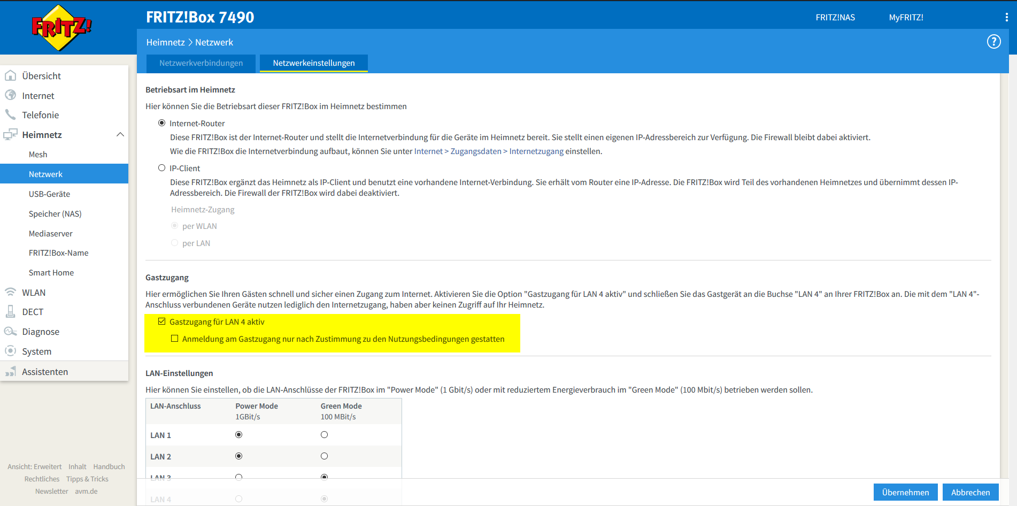The width and height of the screenshot is (1017, 506).
Task: Click the FRITZ!Box 7490 title
Action: 200,17
